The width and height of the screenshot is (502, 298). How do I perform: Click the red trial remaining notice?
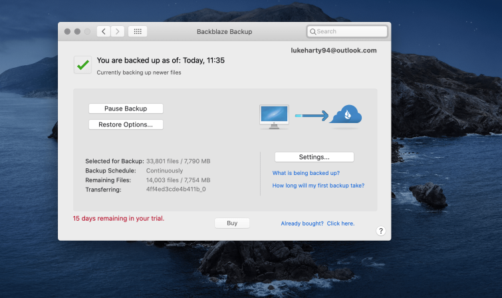pos(118,219)
